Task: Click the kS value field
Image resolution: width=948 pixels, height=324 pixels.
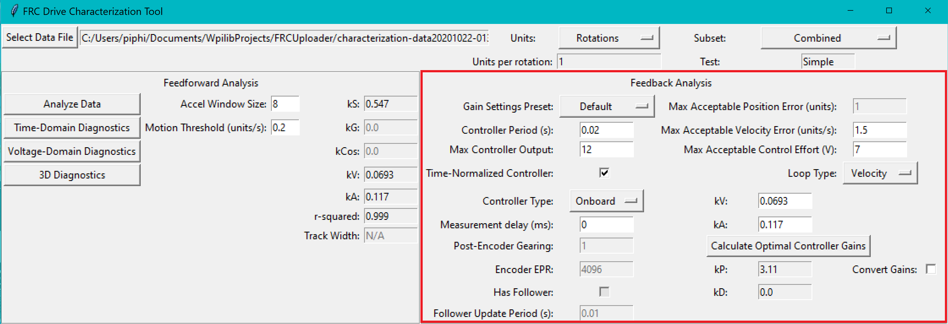Action: [391, 104]
